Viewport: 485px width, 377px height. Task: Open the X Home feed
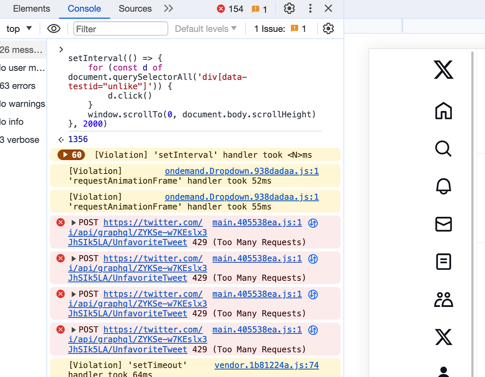(443, 111)
